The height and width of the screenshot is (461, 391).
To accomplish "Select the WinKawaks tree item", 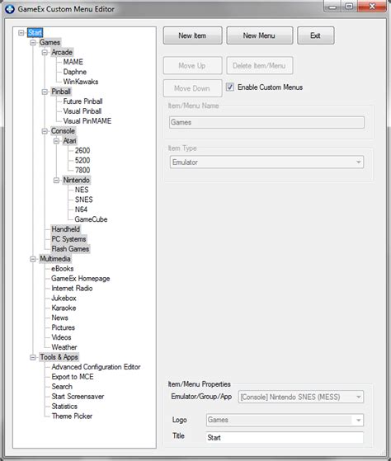I will pyautogui.click(x=81, y=82).
